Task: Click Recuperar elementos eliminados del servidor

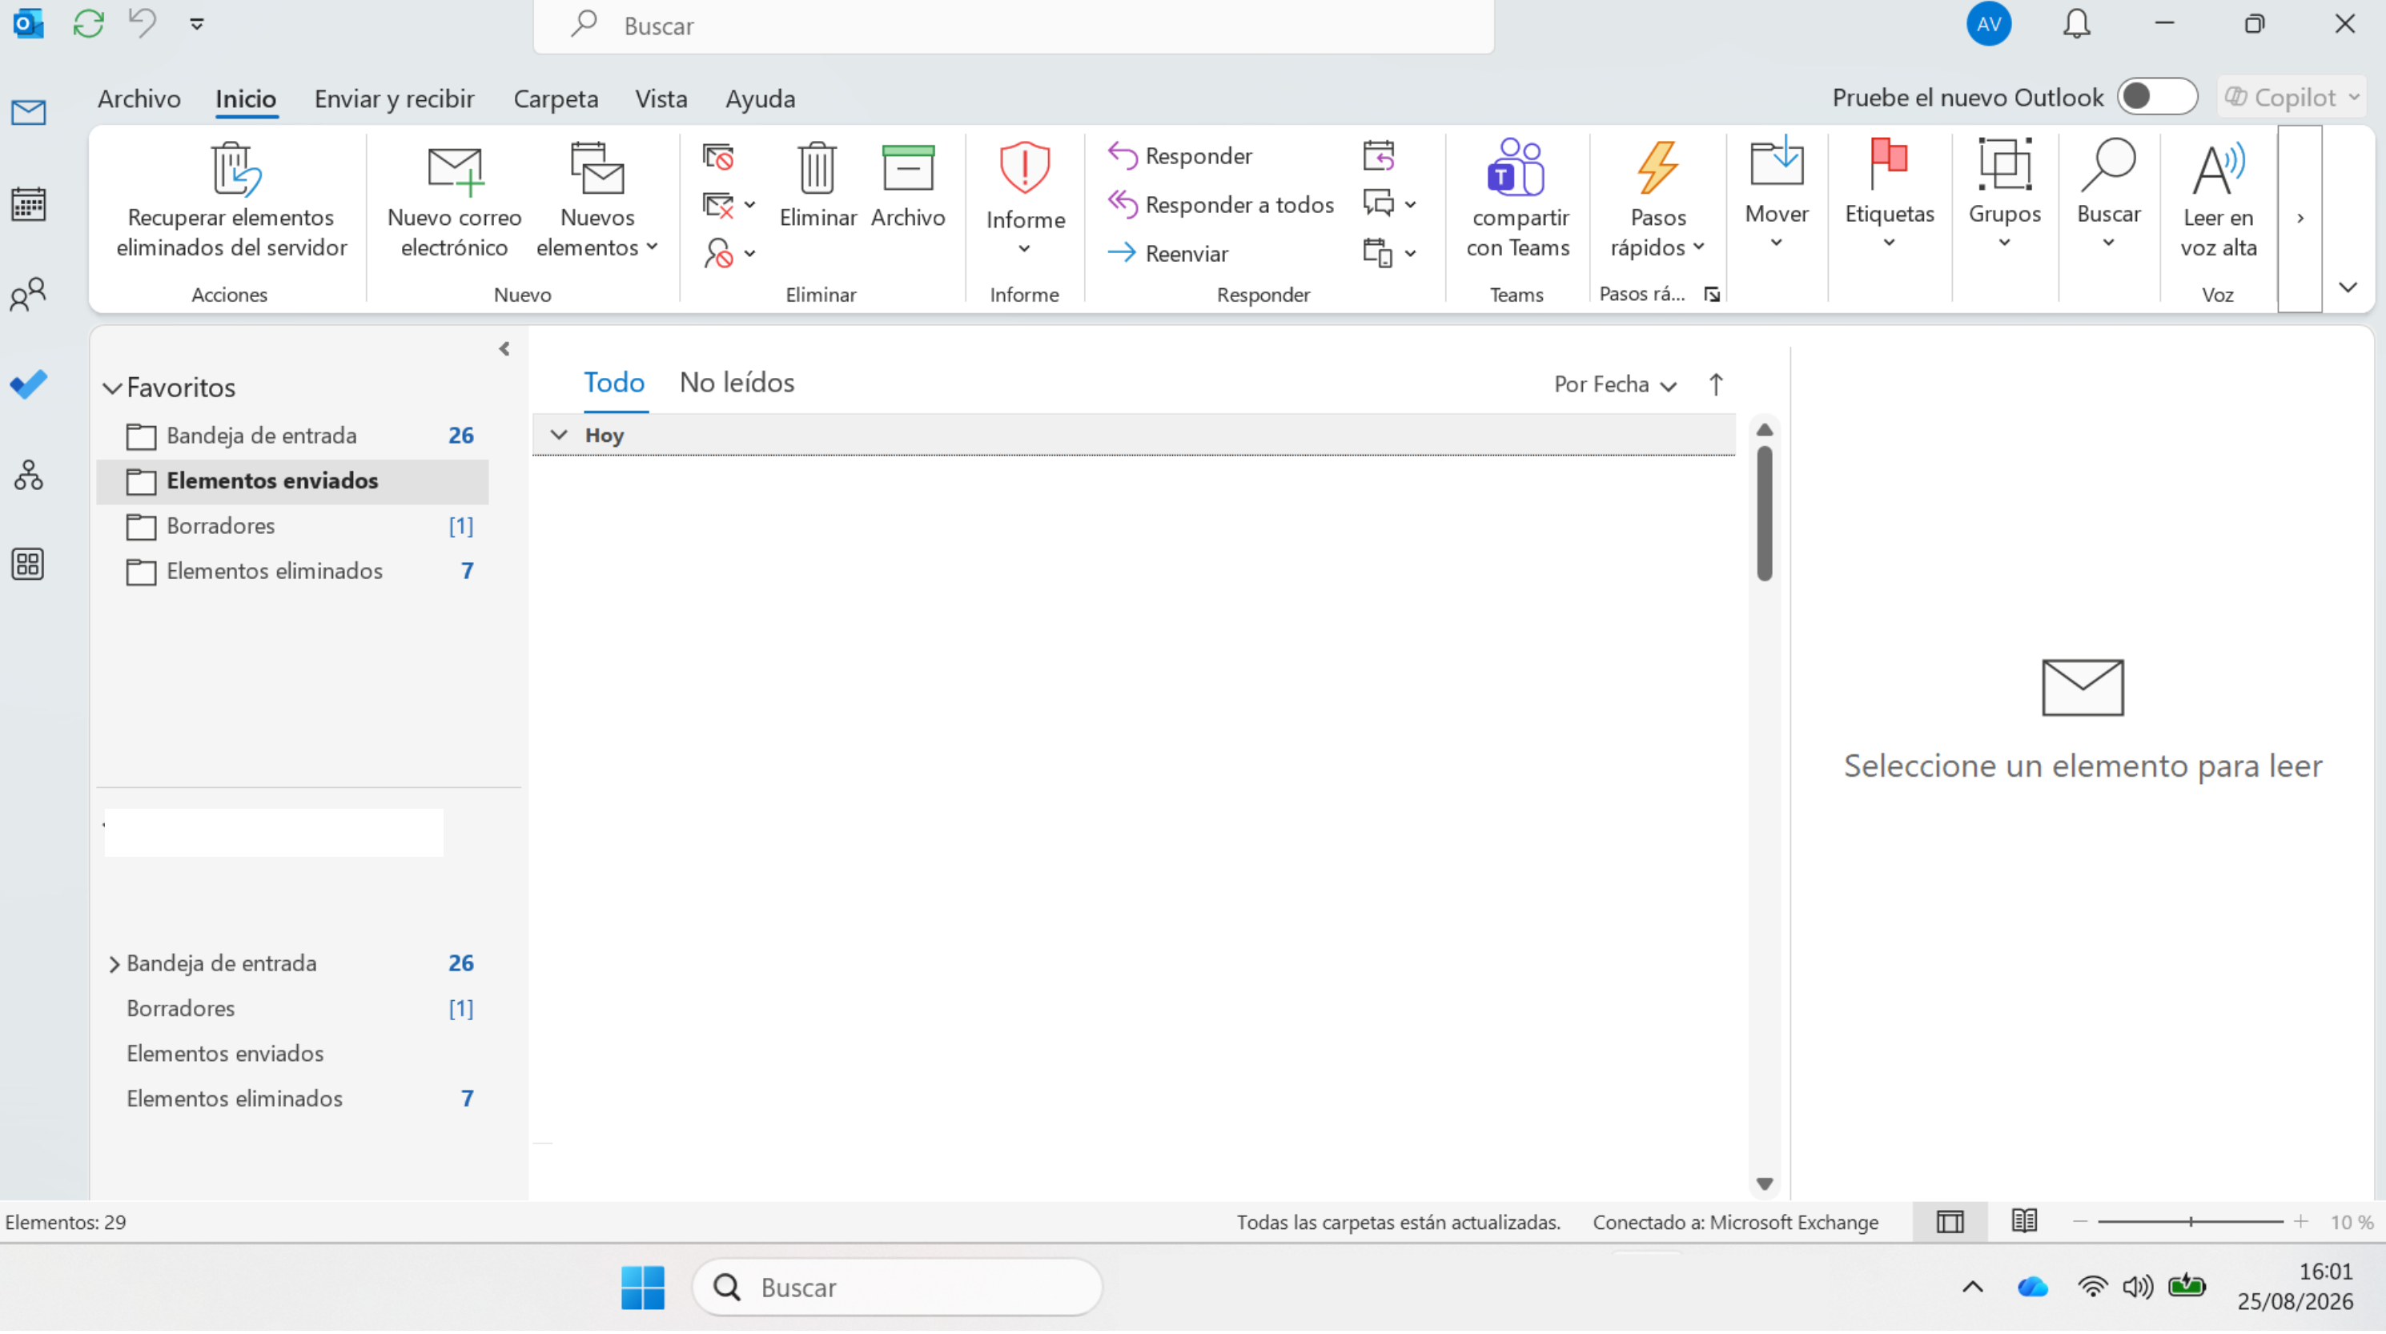Action: pyautogui.click(x=231, y=200)
